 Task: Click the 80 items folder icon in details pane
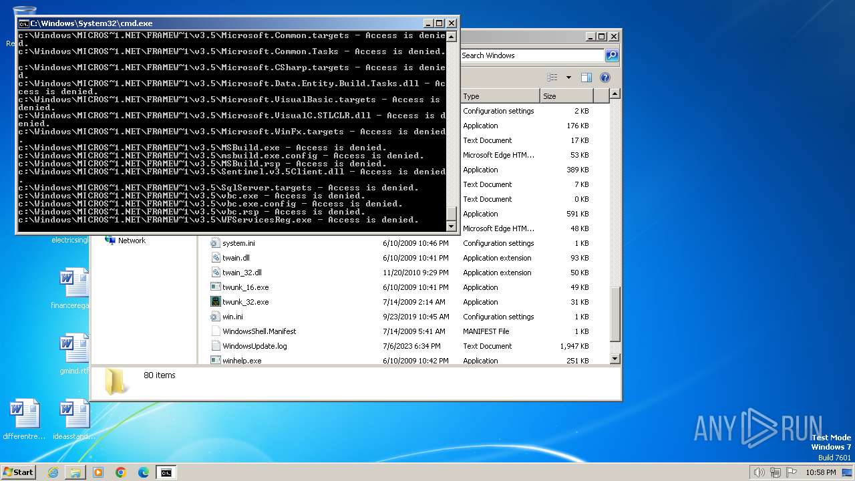pyautogui.click(x=118, y=381)
